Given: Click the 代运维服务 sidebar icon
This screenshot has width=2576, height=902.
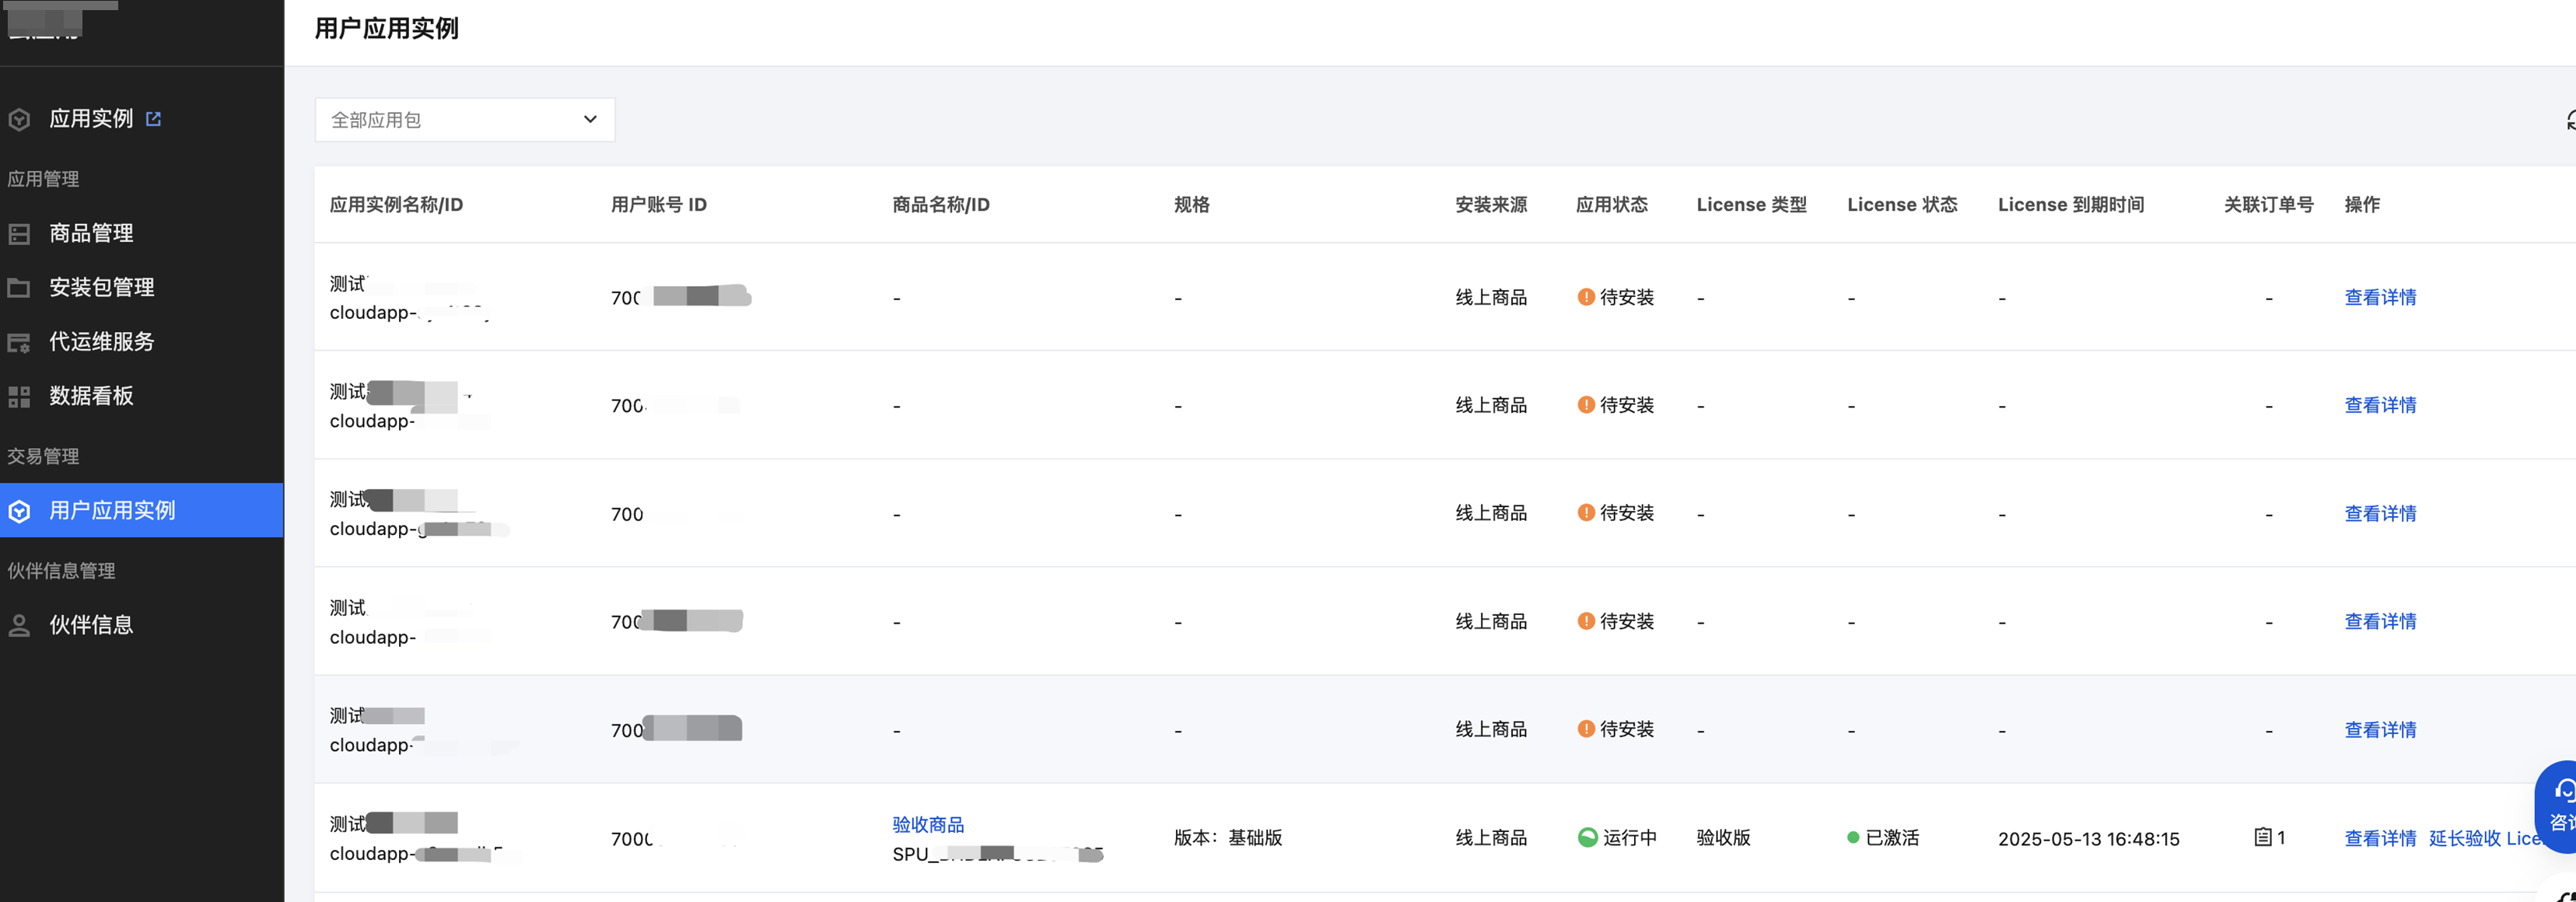Looking at the screenshot, I should tap(19, 343).
